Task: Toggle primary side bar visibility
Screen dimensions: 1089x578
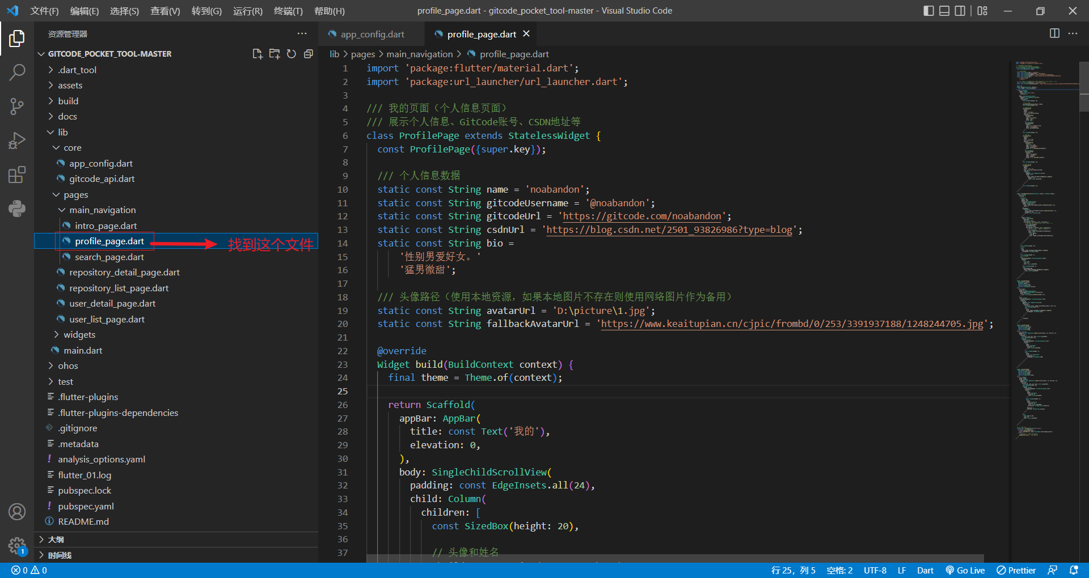Action: [928, 11]
